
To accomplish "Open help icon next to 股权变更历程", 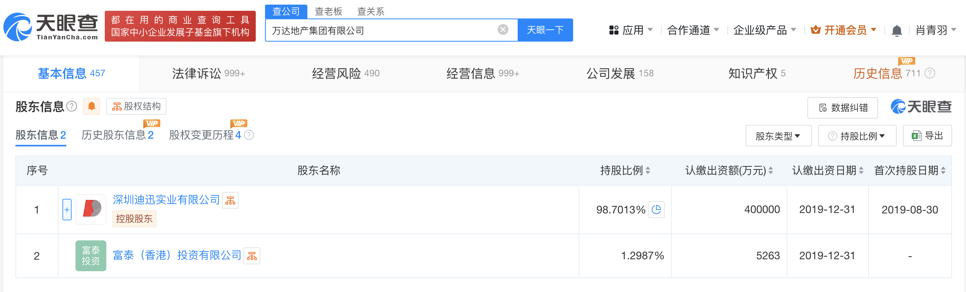I will click(249, 135).
